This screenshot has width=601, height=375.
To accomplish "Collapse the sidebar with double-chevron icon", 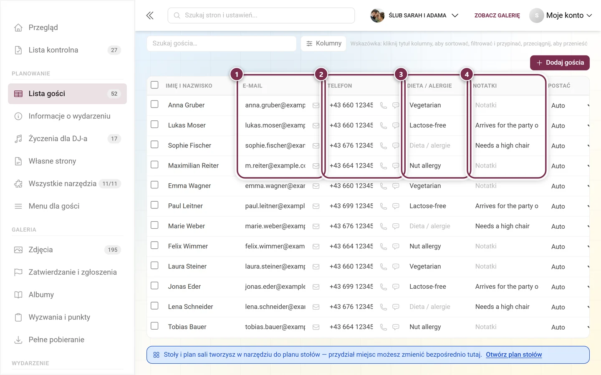I will [x=150, y=15].
